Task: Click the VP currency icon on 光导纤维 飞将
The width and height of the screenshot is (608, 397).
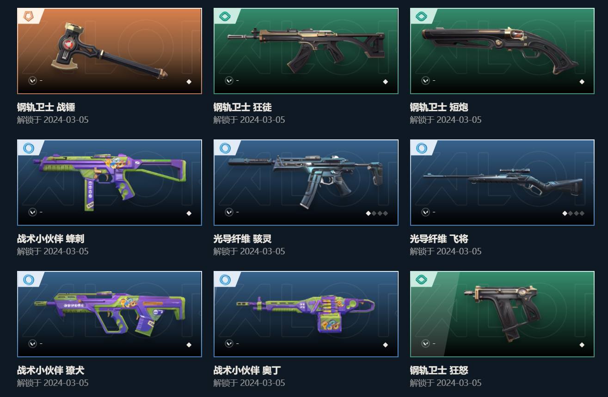Action: click(x=425, y=212)
